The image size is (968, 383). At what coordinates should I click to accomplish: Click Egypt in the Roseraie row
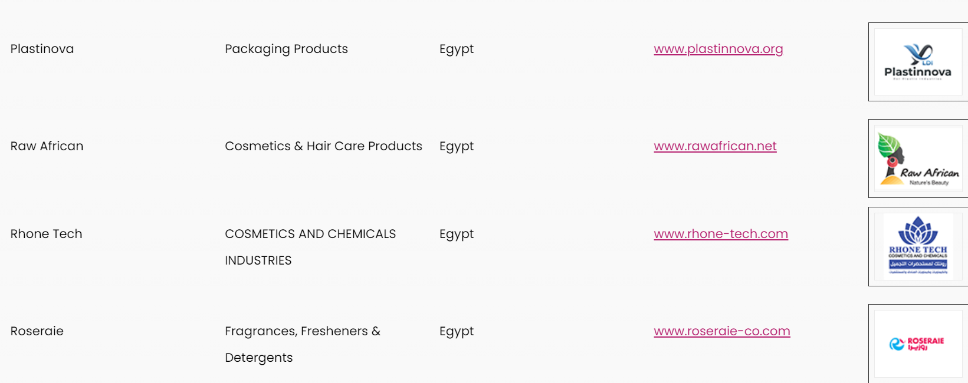(457, 332)
